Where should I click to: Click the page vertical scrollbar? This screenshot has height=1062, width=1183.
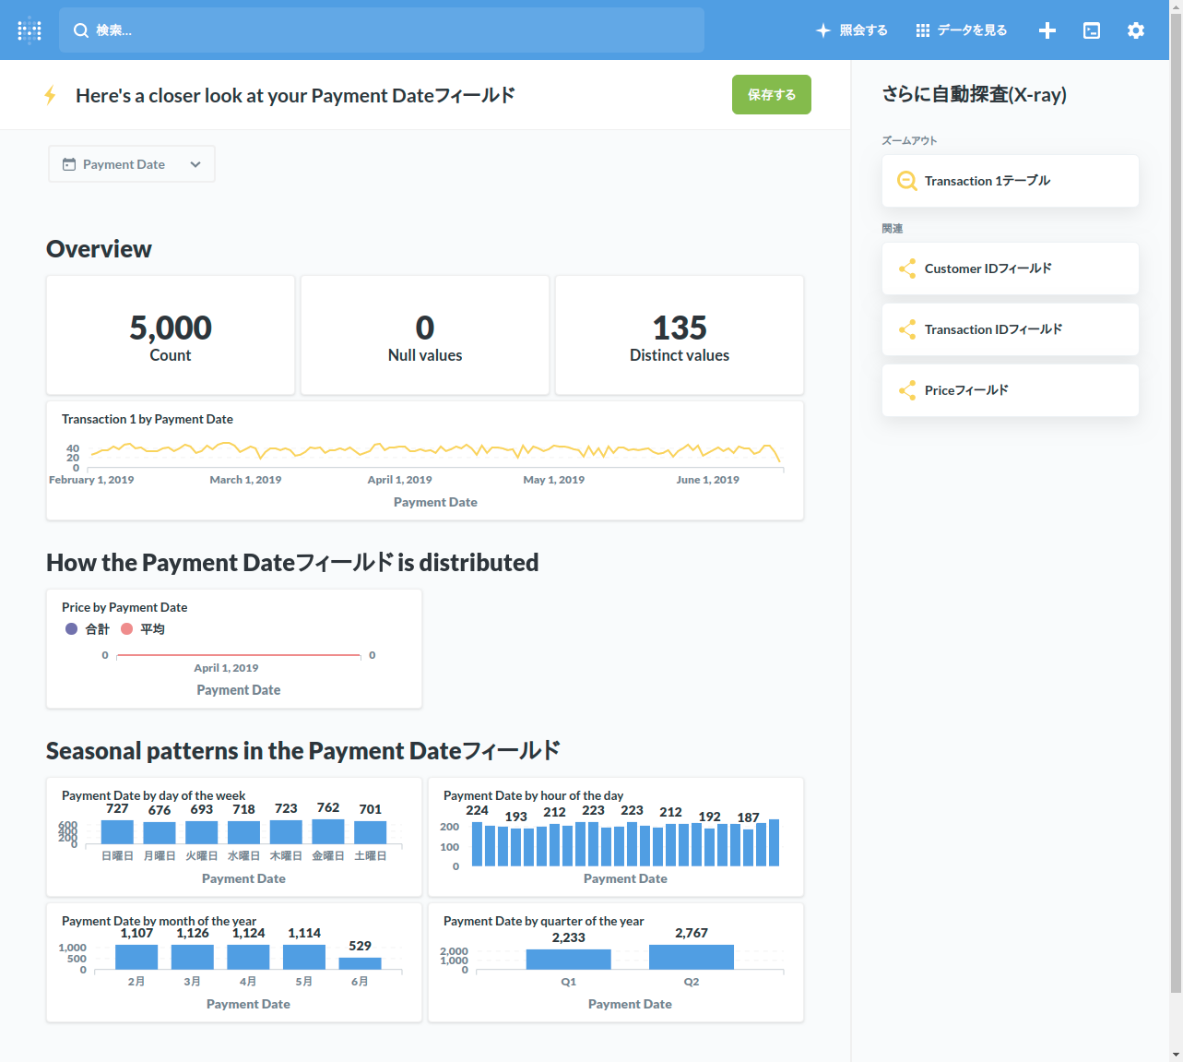(x=1176, y=503)
